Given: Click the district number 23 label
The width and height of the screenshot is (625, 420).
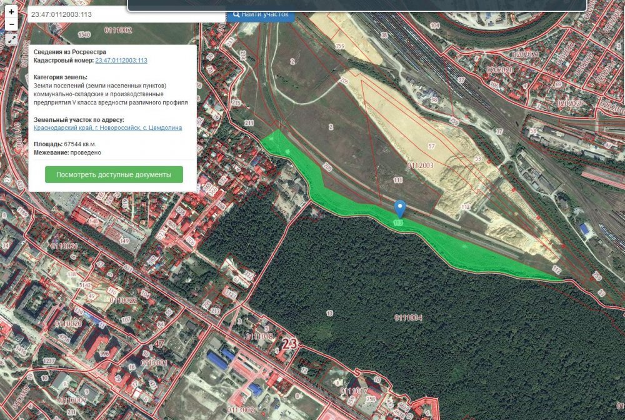Looking at the screenshot, I should 290,344.
